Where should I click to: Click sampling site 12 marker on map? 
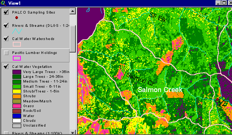pos(217,99)
